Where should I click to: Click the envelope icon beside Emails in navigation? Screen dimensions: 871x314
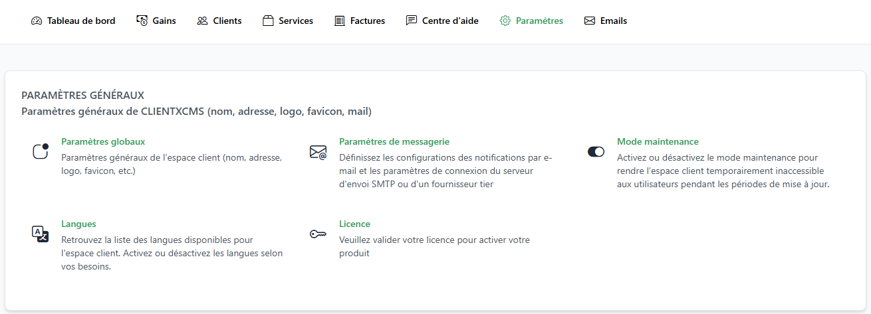click(590, 21)
